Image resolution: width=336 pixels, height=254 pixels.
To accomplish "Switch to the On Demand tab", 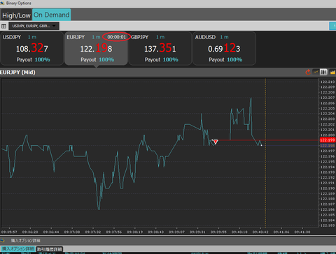I will point(52,15).
